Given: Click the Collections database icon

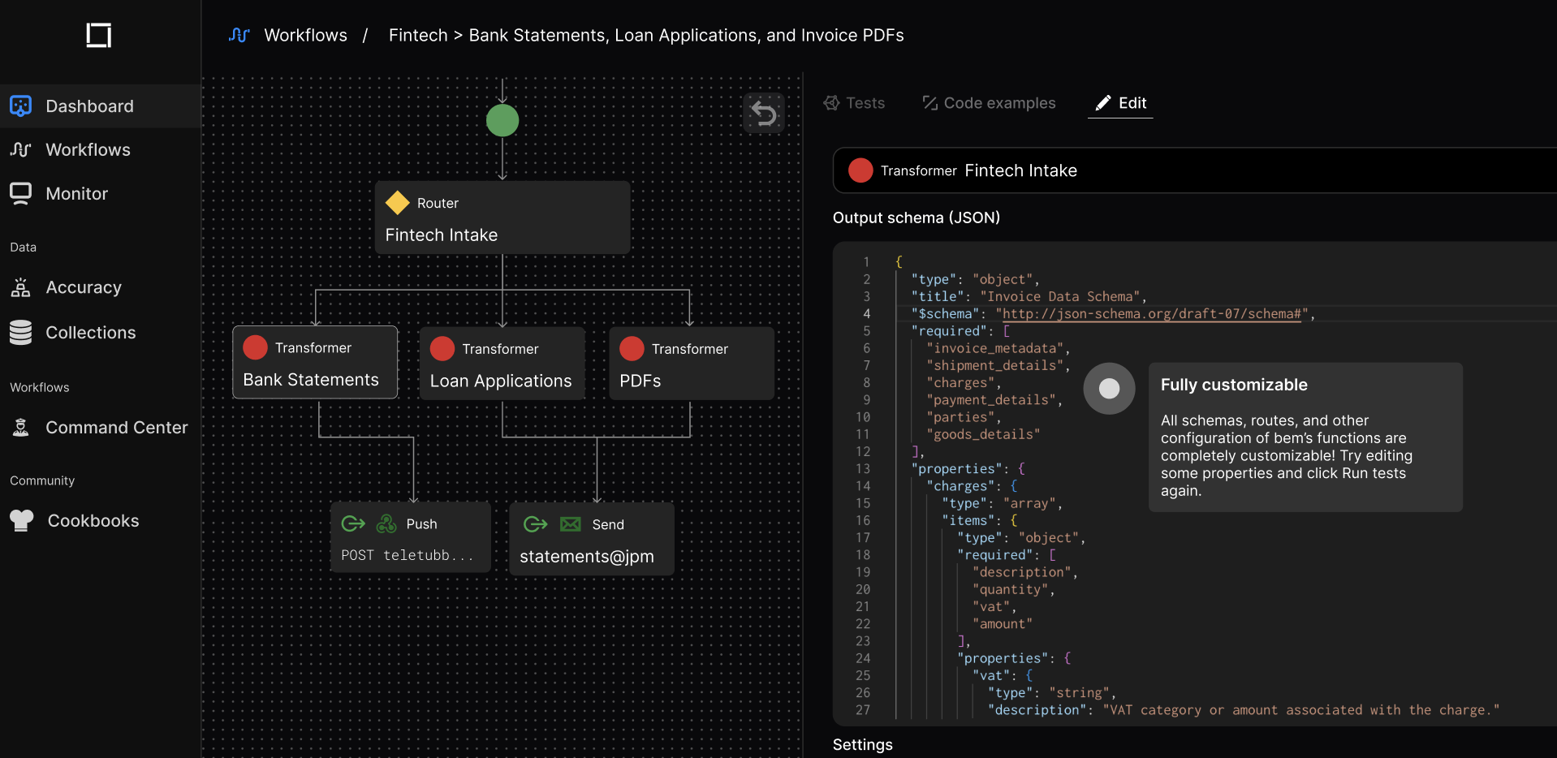Looking at the screenshot, I should (21, 332).
